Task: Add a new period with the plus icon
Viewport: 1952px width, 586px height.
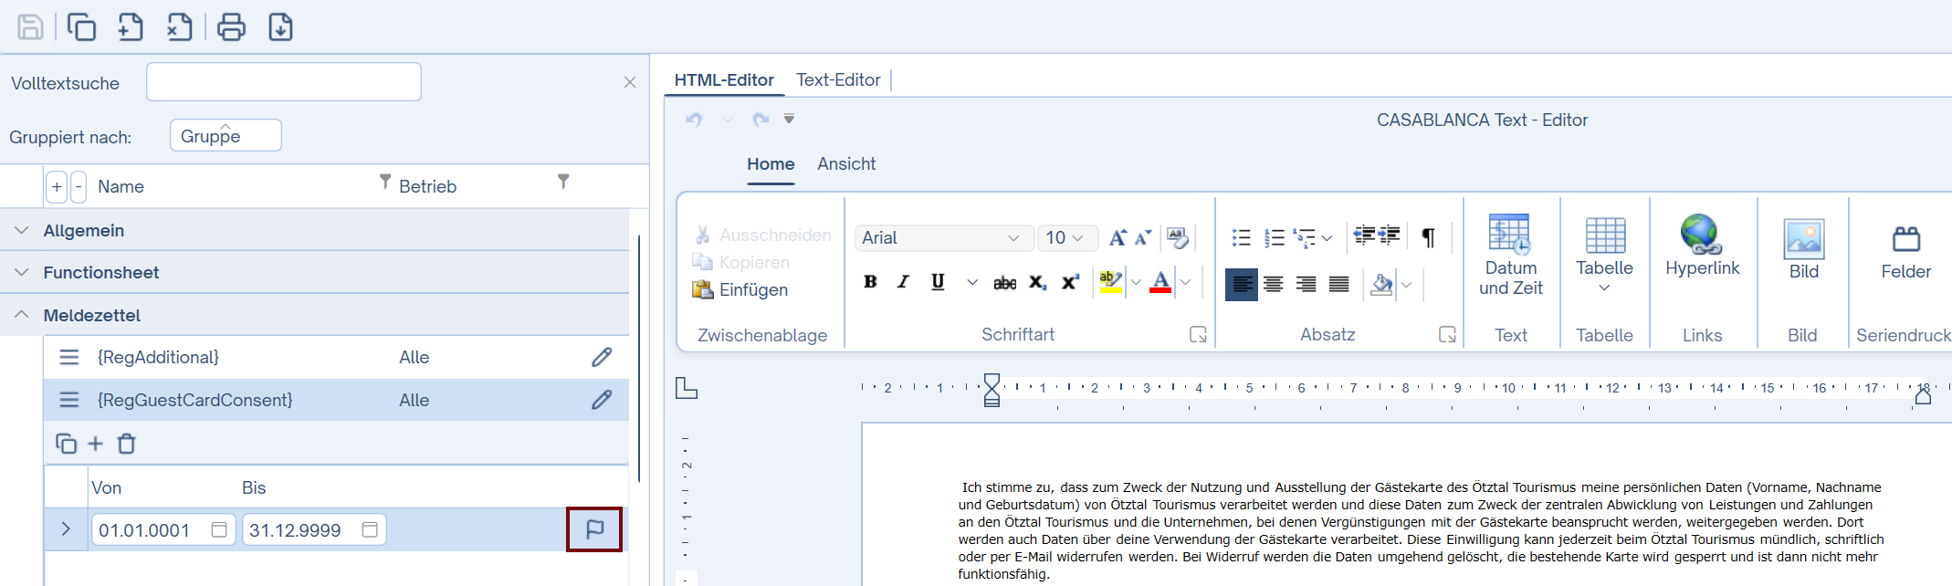Action: 95,444
